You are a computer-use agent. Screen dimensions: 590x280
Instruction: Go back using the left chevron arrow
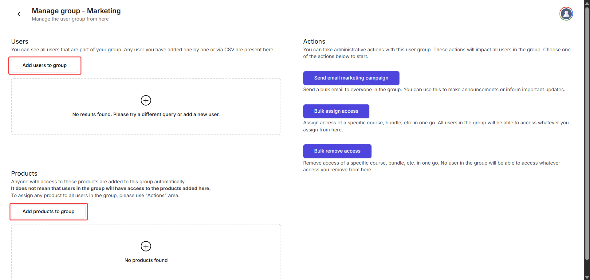coord(19,14)
